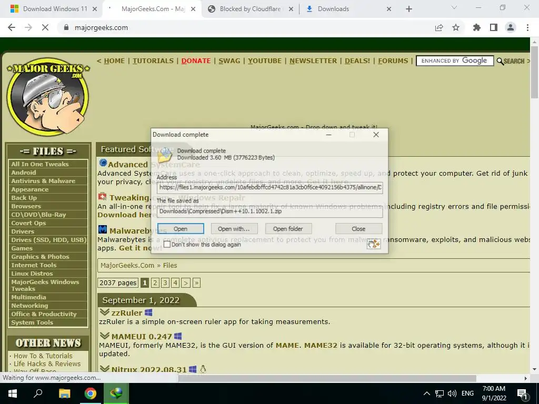Click the download chevron icon beside zzRuler
Image resolution: width=539 pixels, height=404 pixels.
click(105, 312)
